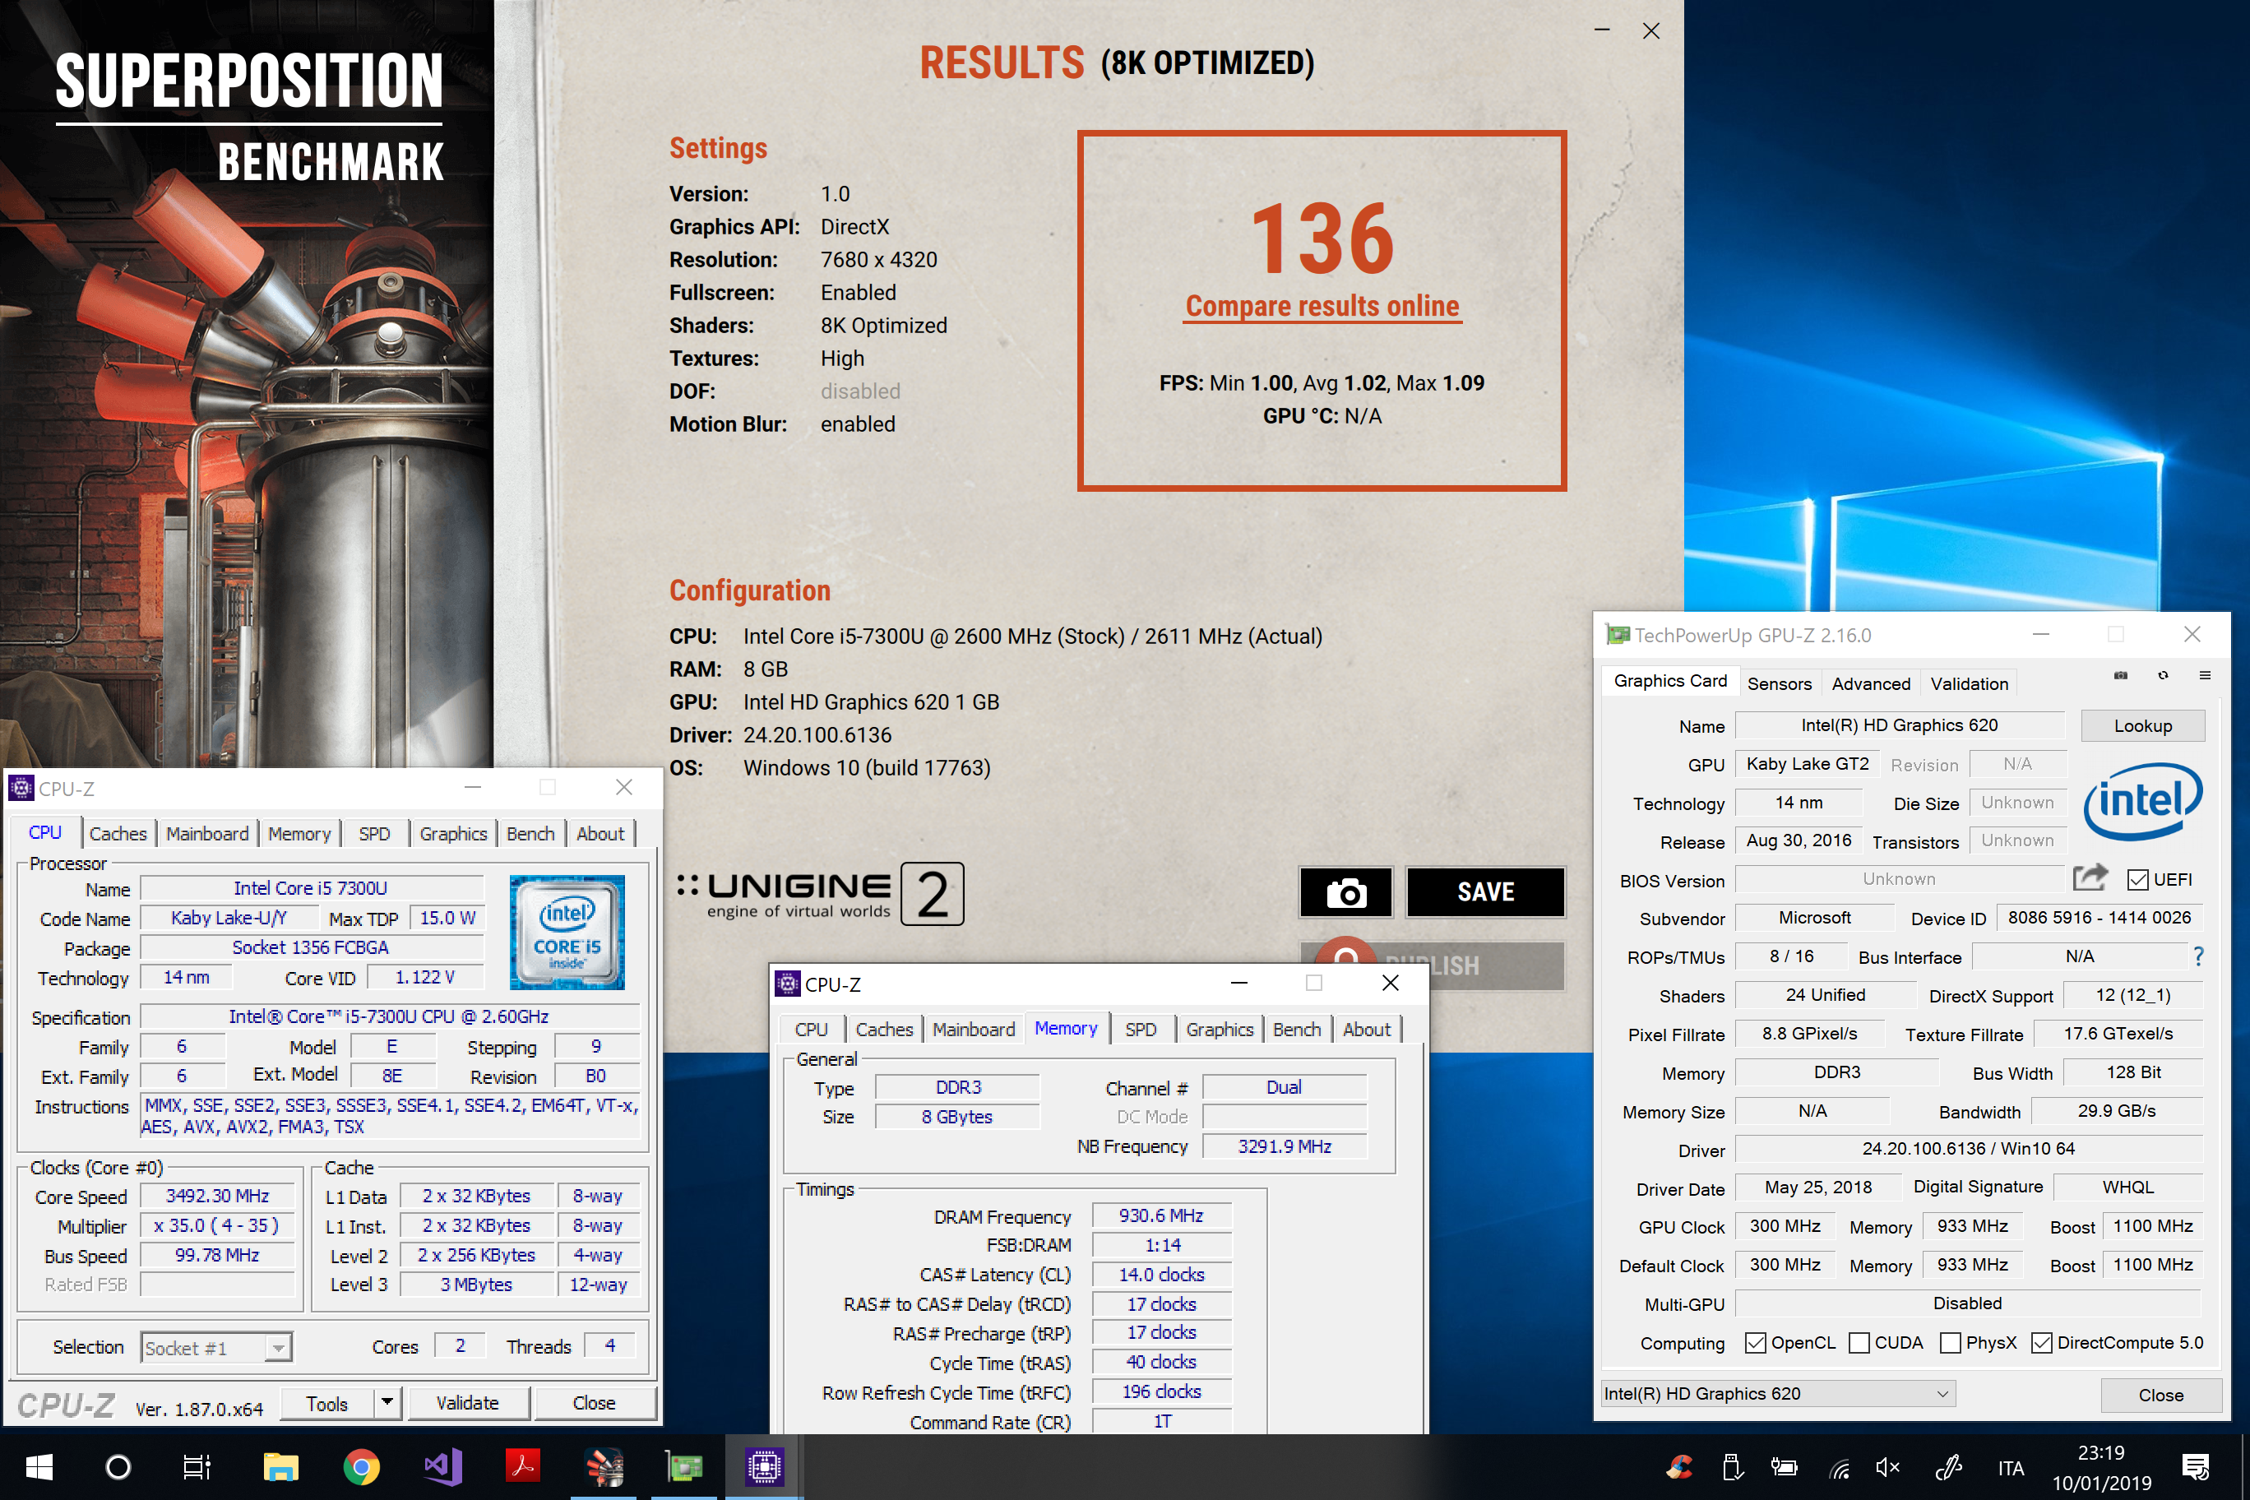This screenshot has height=1500, width=2250.
Task: Switch to GPU-Z taskbar icon
Action: [684, 1466]
